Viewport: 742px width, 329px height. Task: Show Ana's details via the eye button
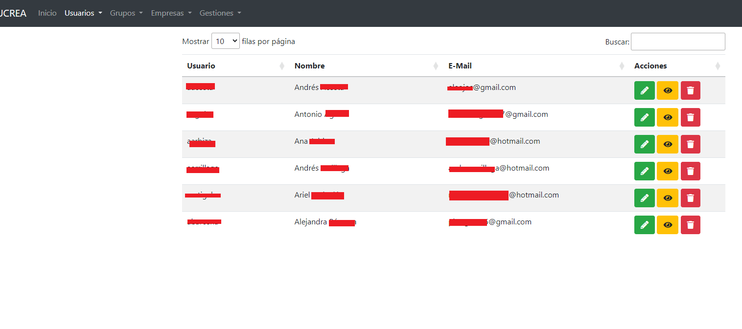[667, 144]
